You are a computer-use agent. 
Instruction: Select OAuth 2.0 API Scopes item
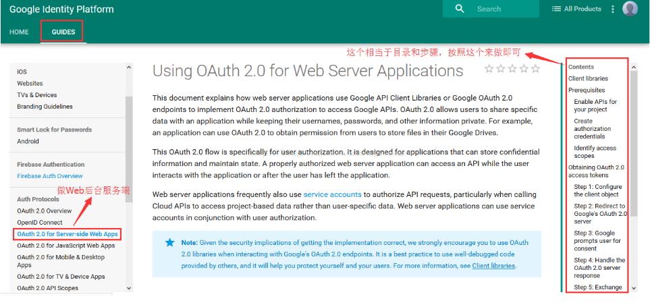[x=48, y=288]
